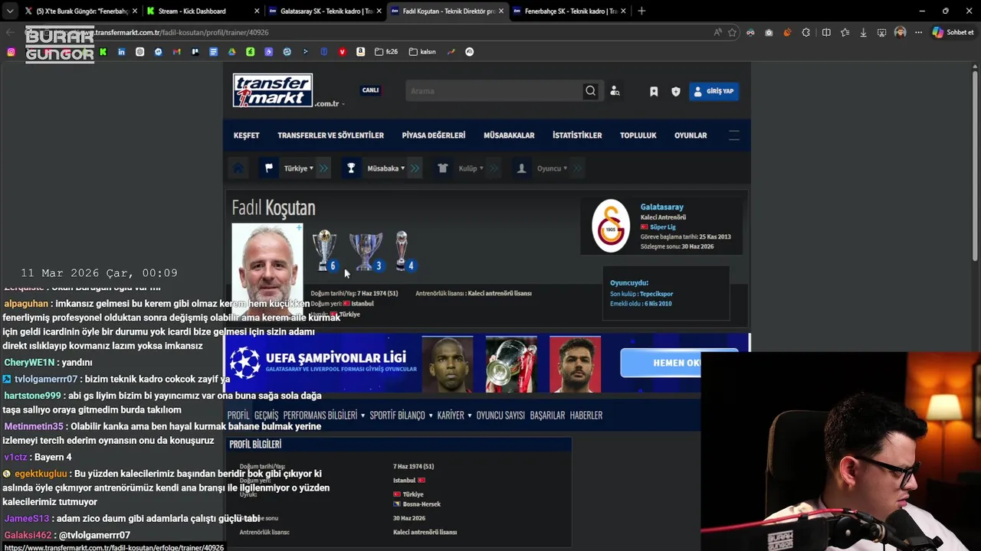The image size is (981, 551).
Task: Expand the .com.tr domain selector
Action: [x=330, y=103]
